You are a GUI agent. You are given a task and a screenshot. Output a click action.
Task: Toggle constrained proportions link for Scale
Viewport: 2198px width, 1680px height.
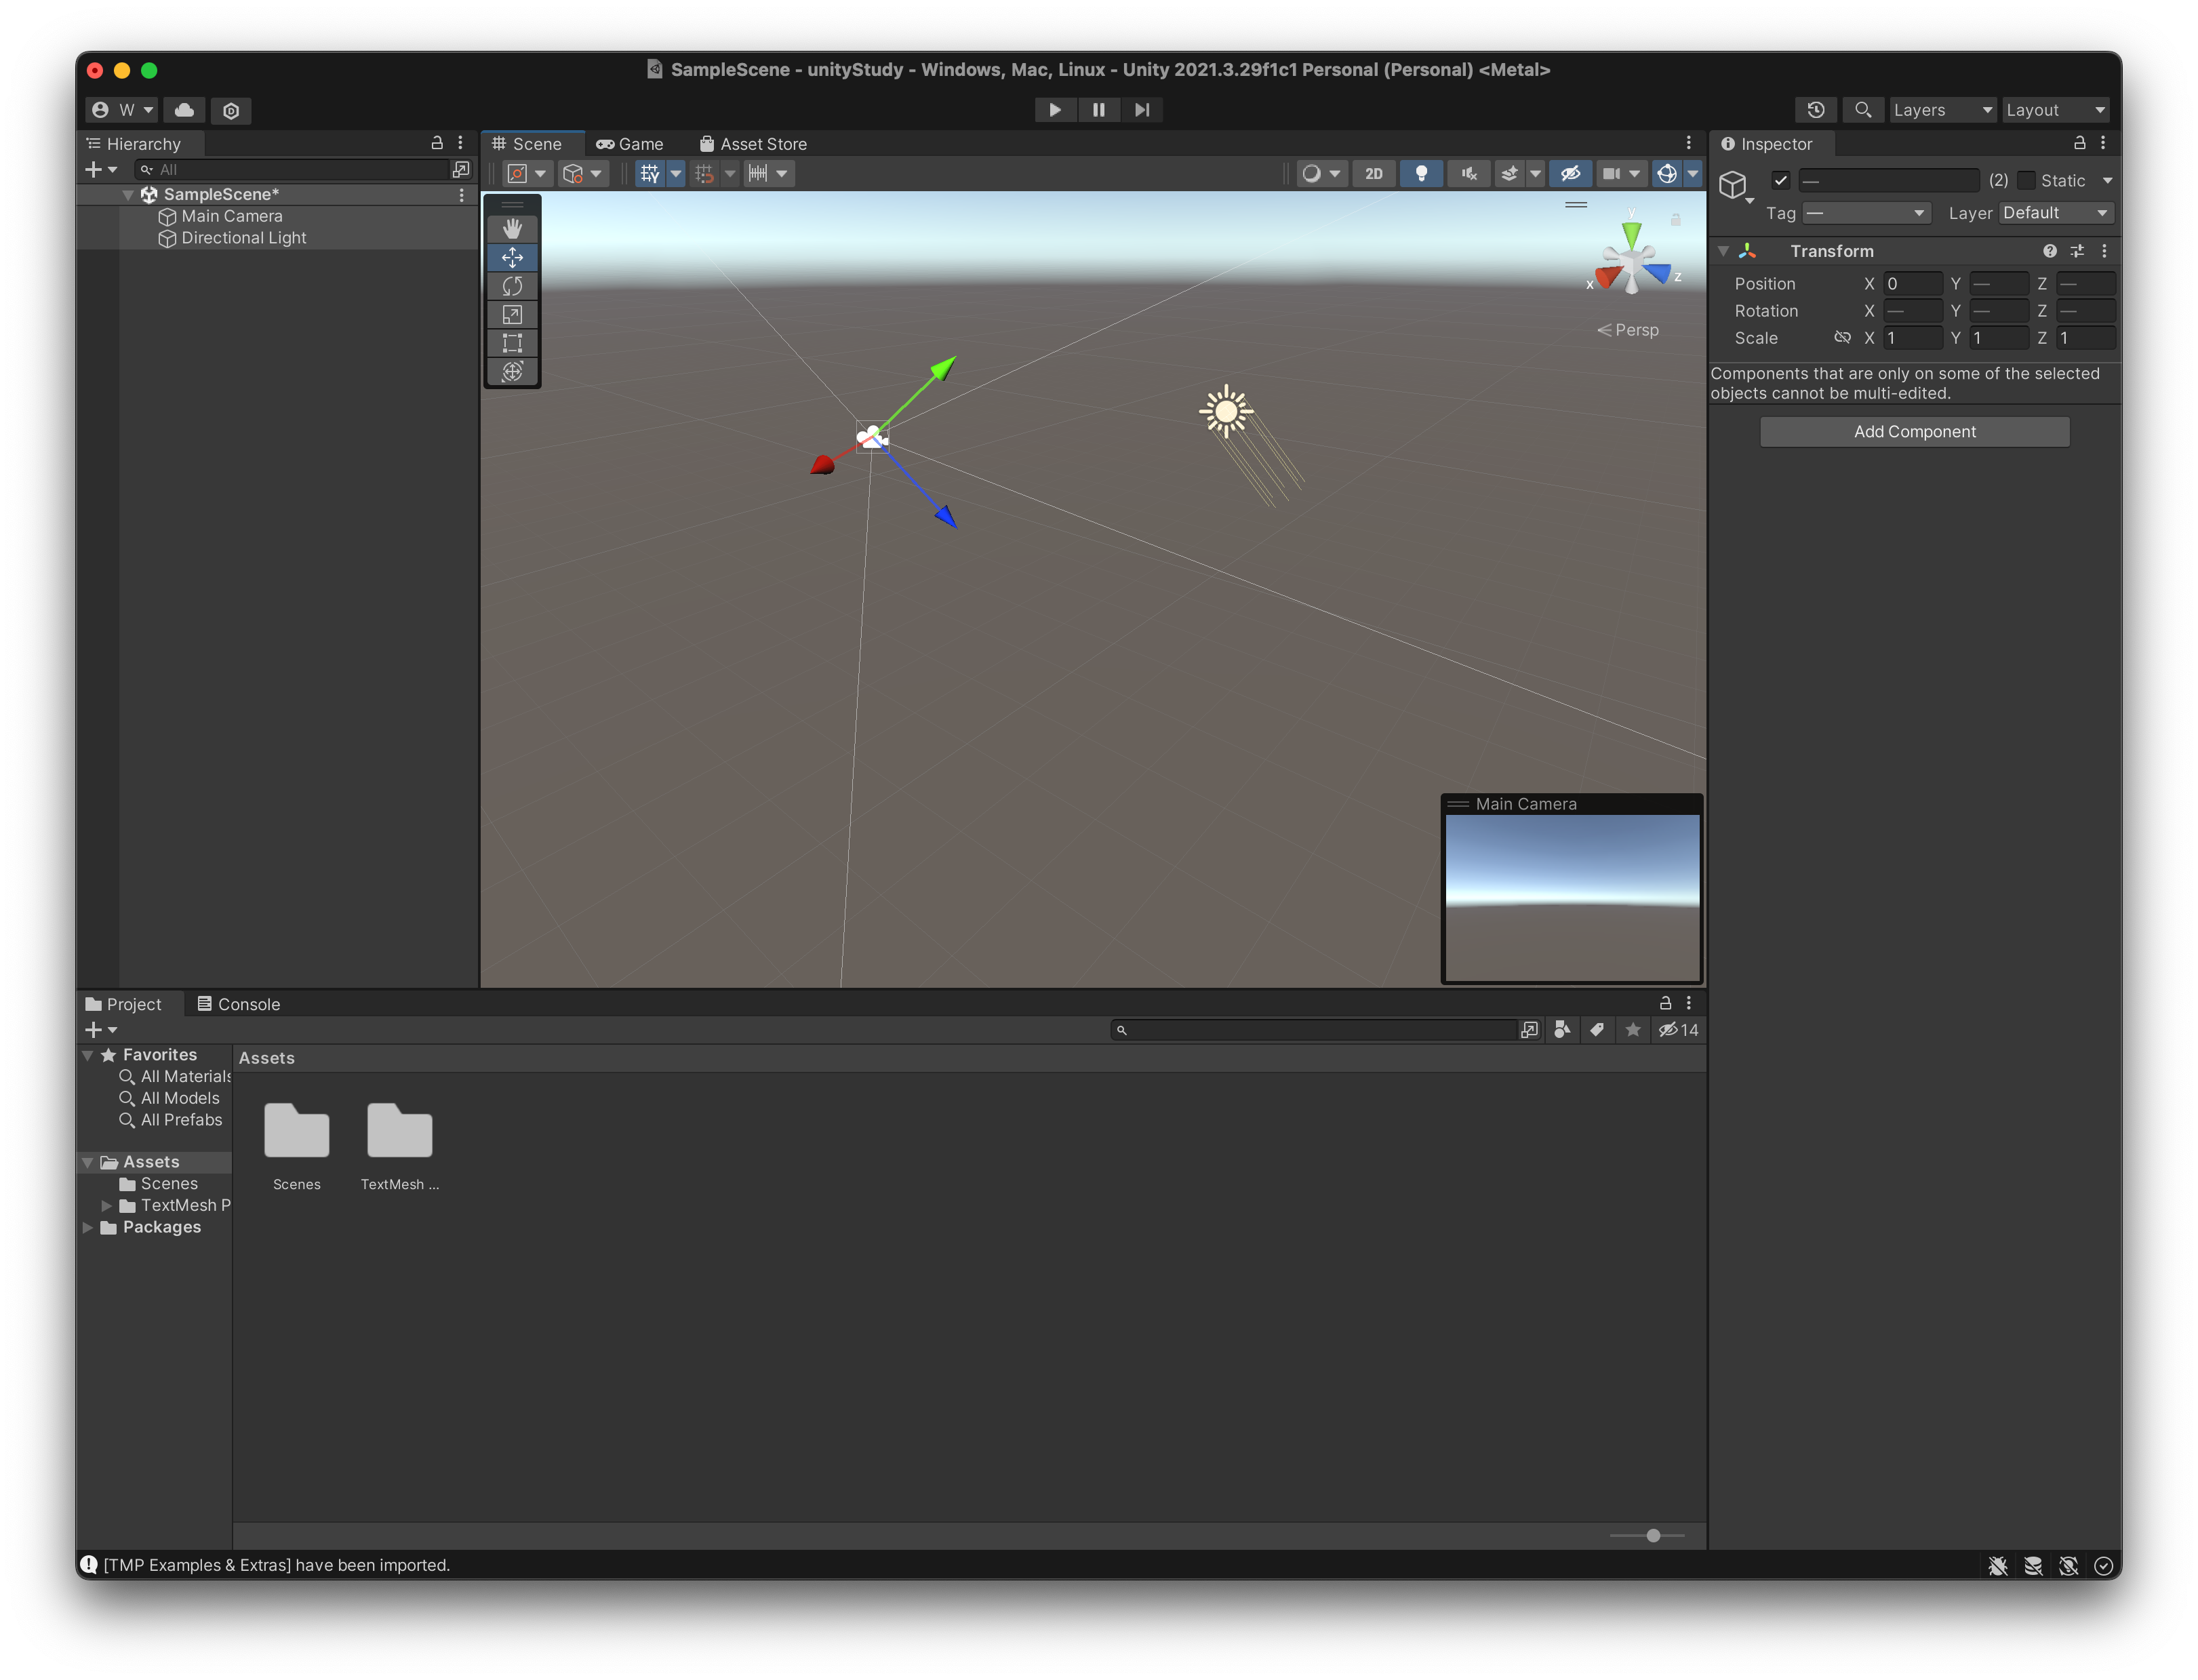(1842, 338)
